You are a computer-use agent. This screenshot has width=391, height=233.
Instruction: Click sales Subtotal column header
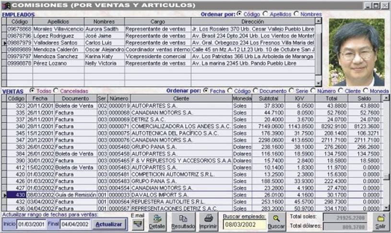pyautogui.click(x=268, y=99)
